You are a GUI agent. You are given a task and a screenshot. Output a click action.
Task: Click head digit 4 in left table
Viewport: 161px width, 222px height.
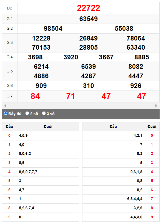[9, 172]
